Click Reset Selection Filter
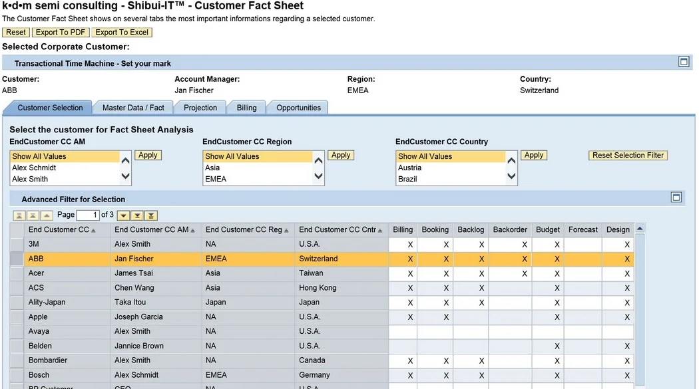 coord(628,156)
